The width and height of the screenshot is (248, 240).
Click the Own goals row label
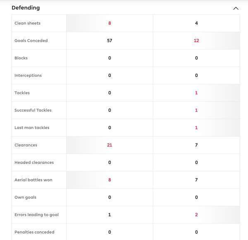tap(25, 197)
